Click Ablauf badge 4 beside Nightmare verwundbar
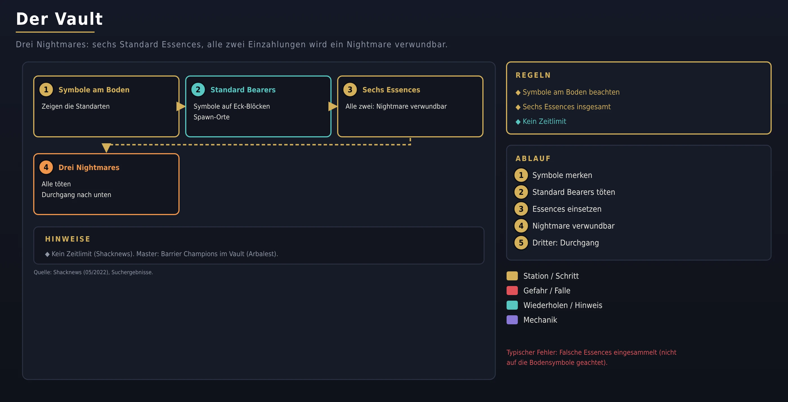The width and height of the screenshot is (788, 402). [x=521, y=226]
